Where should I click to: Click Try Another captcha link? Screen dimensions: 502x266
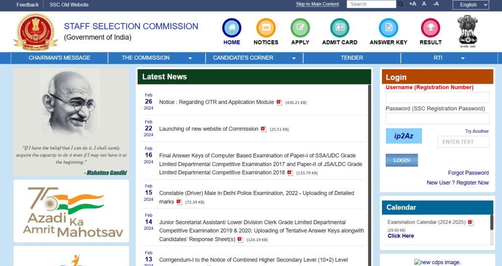(x=477, y=131)
